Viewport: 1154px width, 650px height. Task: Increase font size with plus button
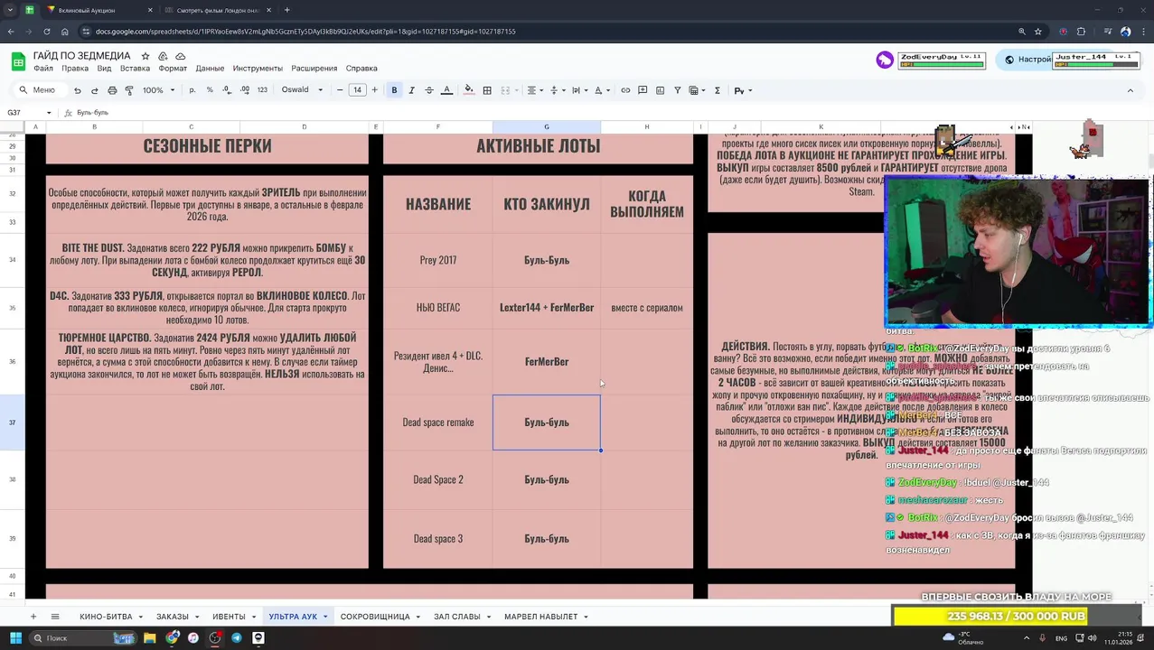tap(374, 90)
